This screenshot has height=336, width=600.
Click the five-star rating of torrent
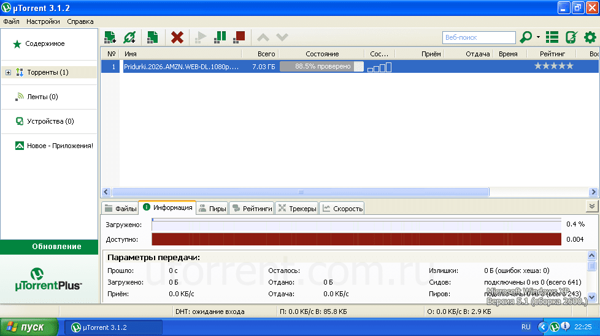[554, 66]
